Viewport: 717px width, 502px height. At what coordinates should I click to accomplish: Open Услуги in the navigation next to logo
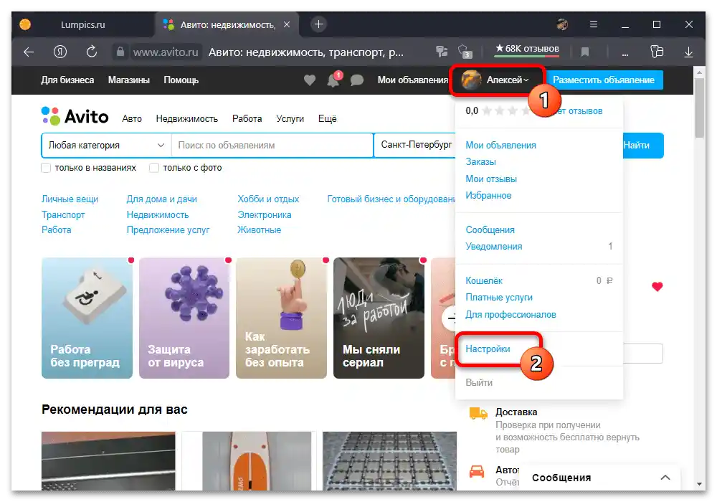coord(290,119)
